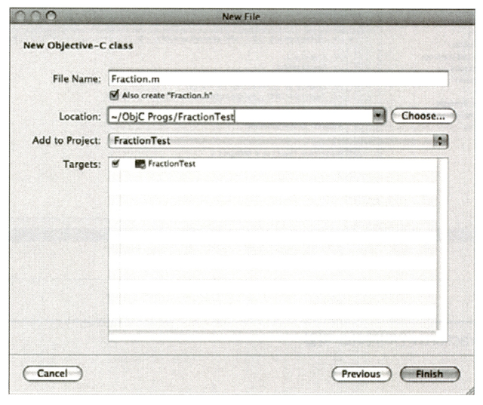Screen dimensions: 483x405
Task: Click the Add to Project stepper arrows
Action: click(441, 140)
